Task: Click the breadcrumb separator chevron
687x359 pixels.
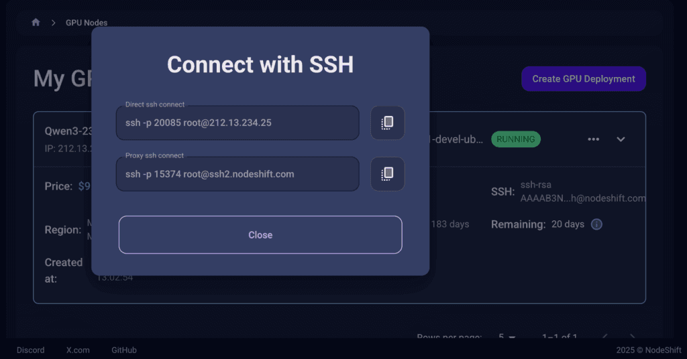Action: pyautogui.click(x=54, y=23)
